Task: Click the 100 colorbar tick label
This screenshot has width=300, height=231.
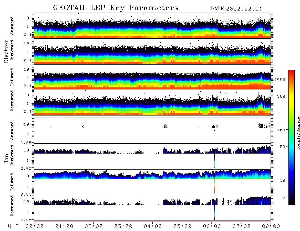Action: click(x=281, y=130)
